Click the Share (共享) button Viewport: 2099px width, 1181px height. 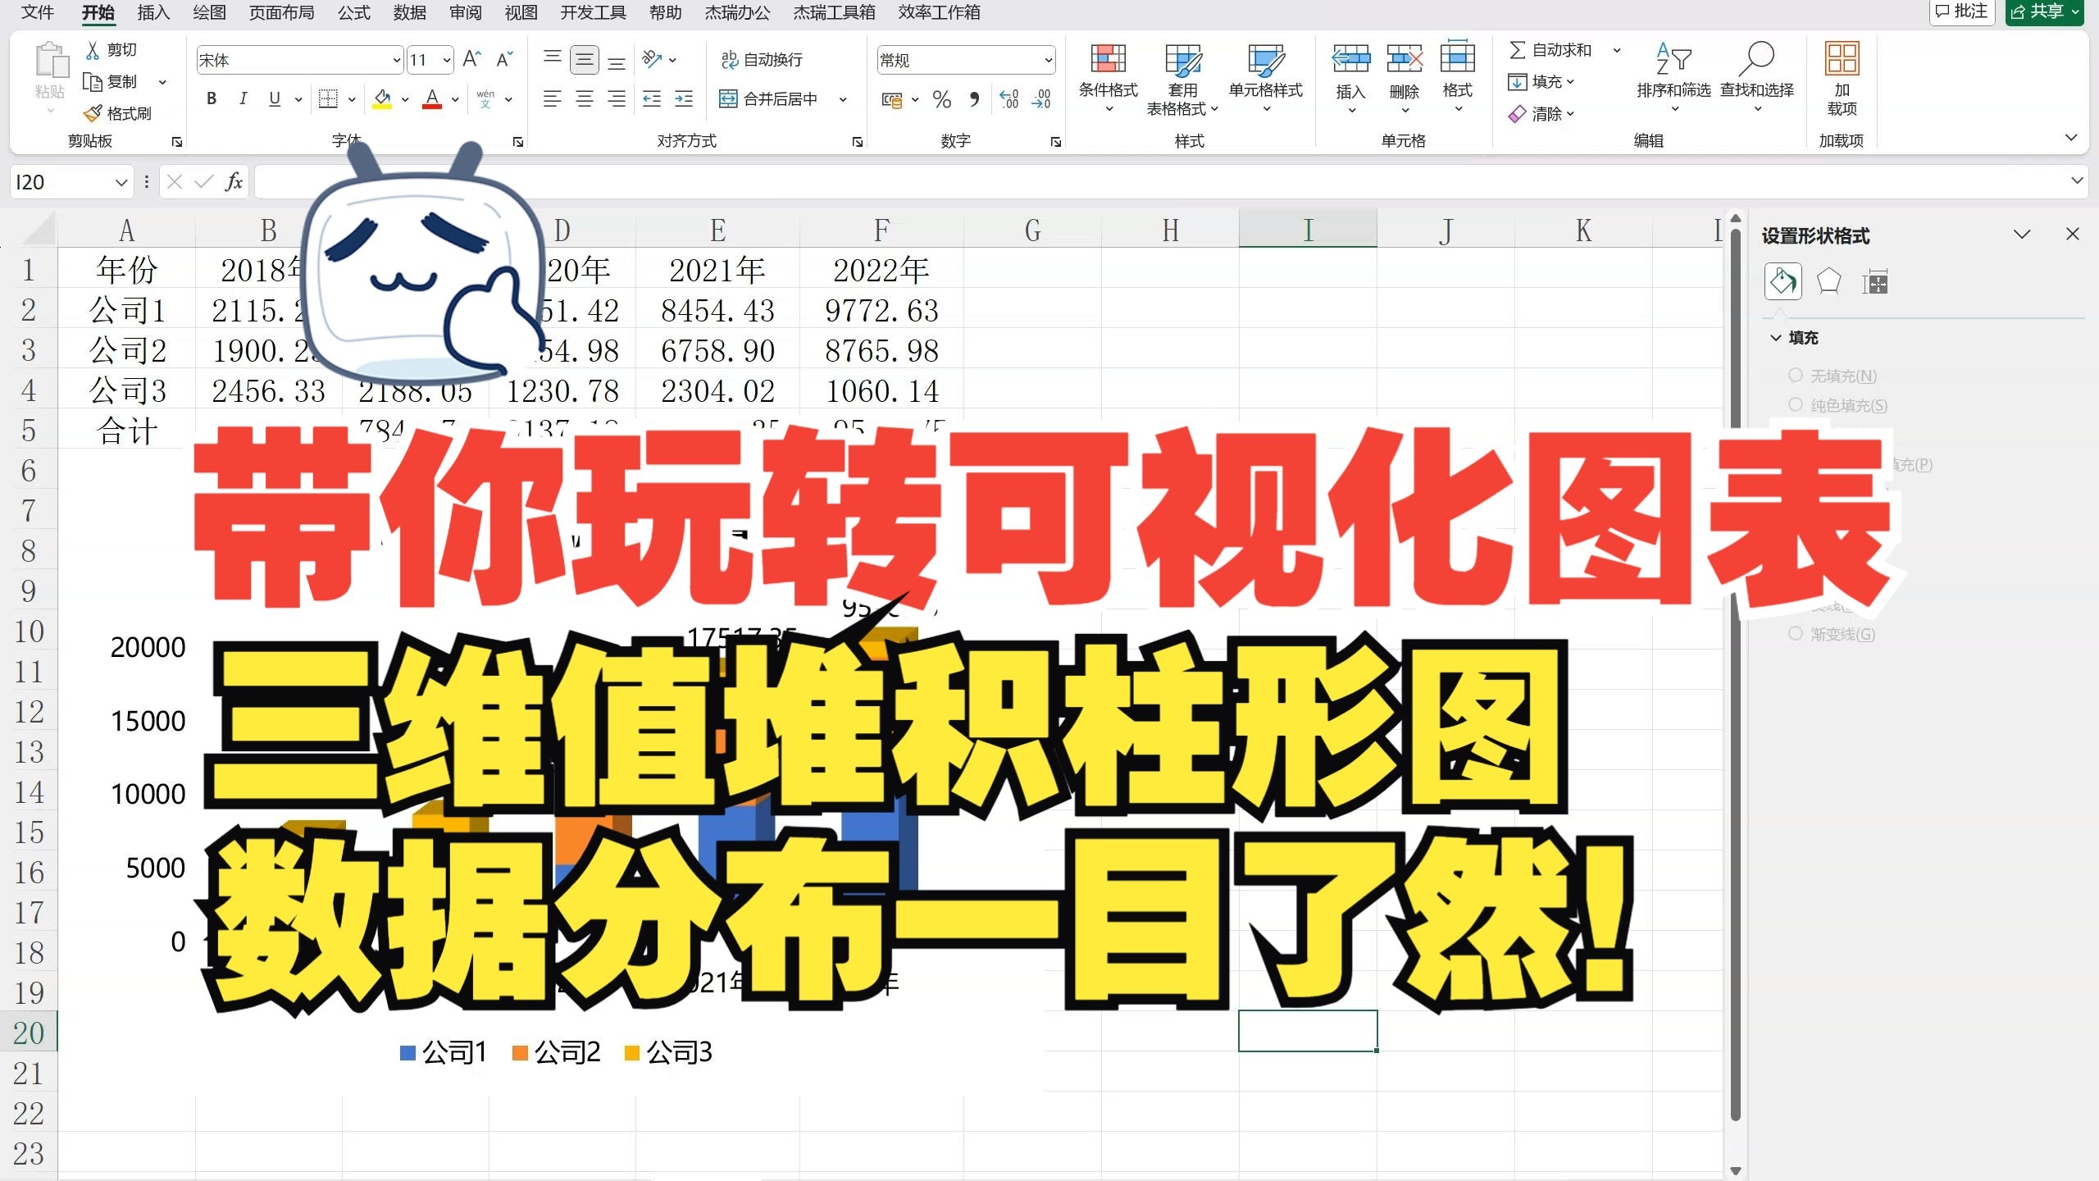click(2045, 11)
